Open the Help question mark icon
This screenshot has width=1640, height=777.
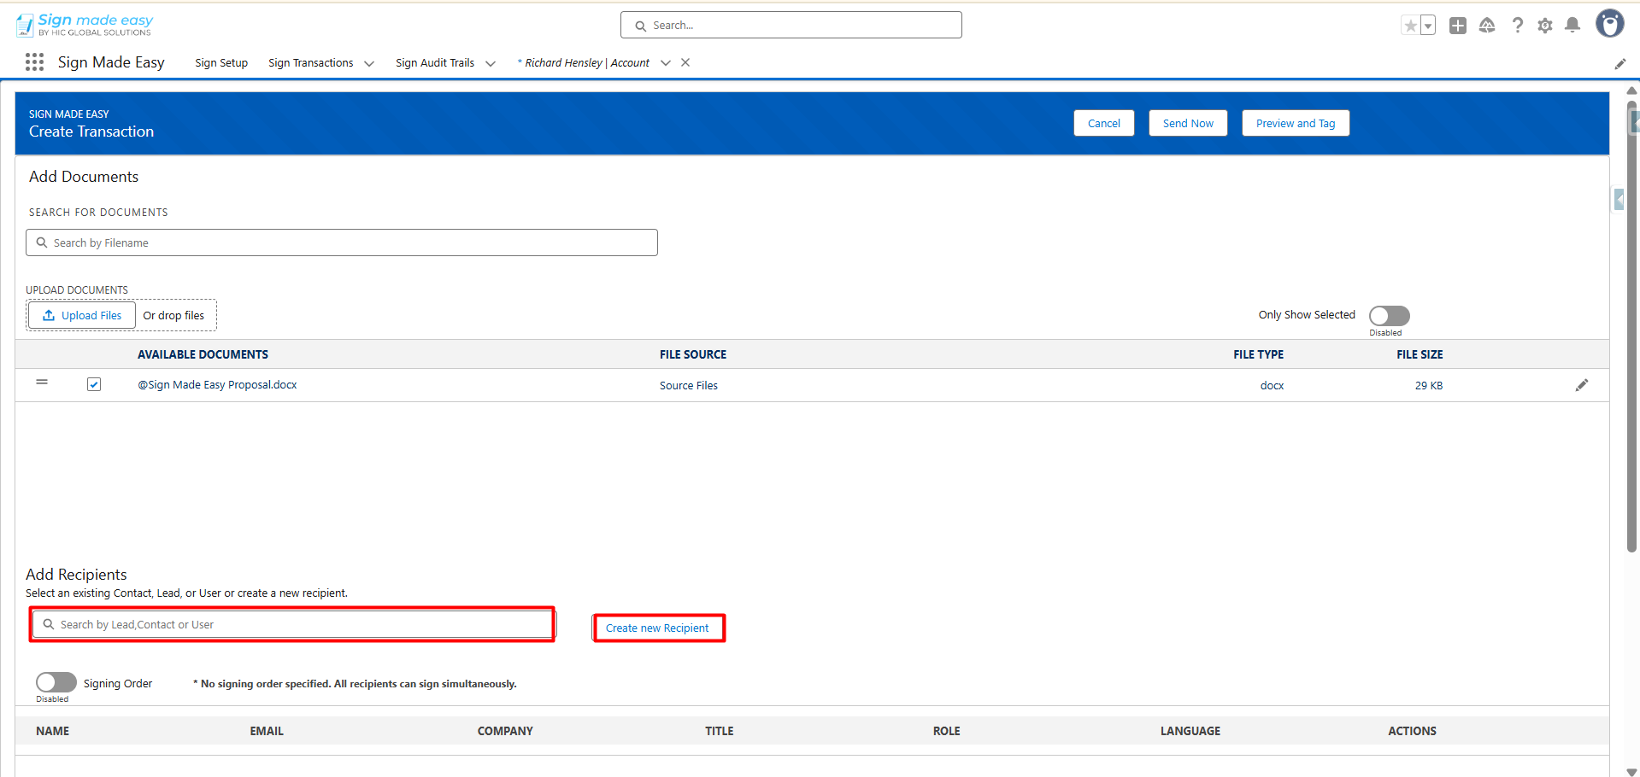1517,26
